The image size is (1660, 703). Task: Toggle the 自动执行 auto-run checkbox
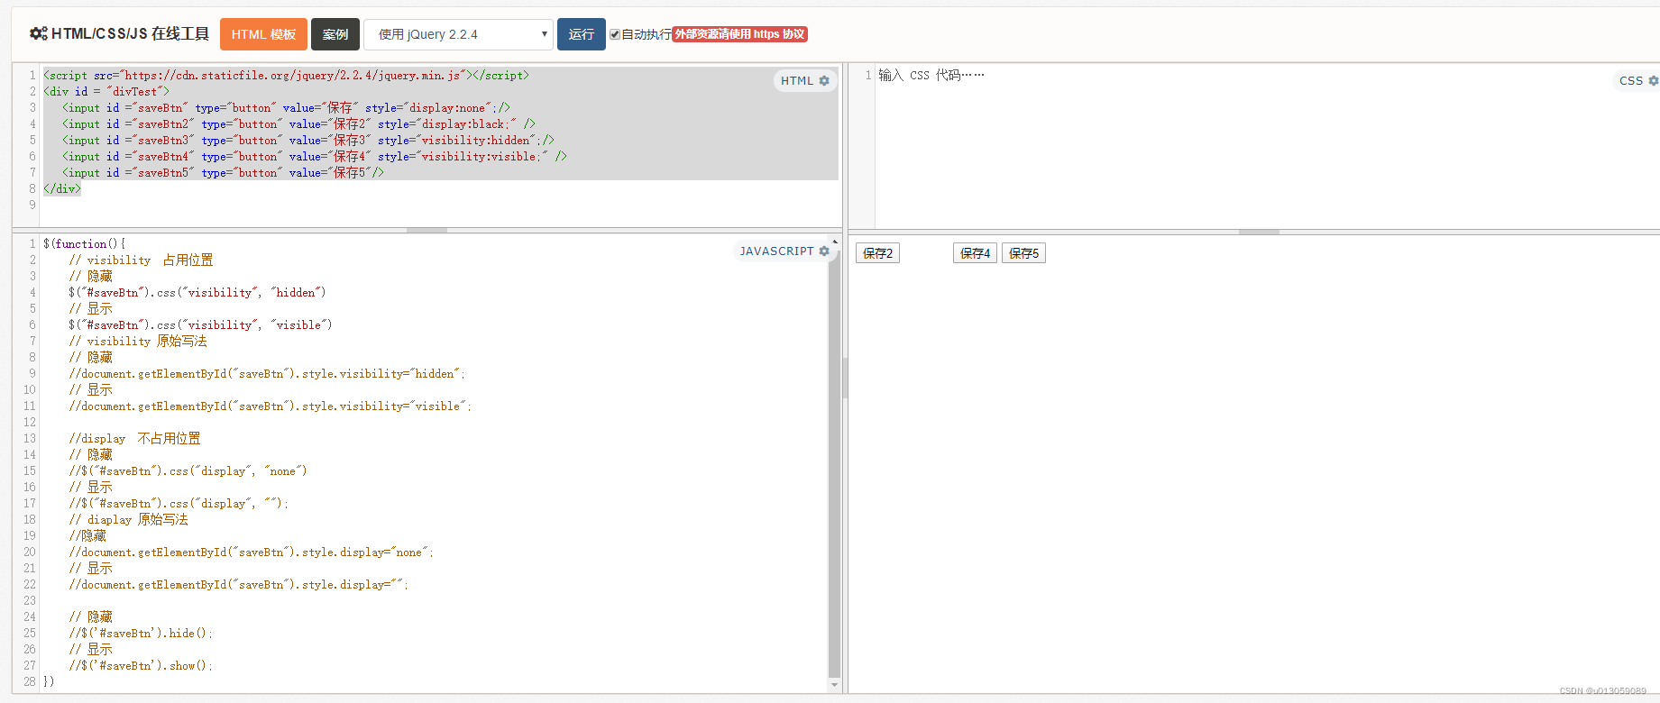[615, 34]
